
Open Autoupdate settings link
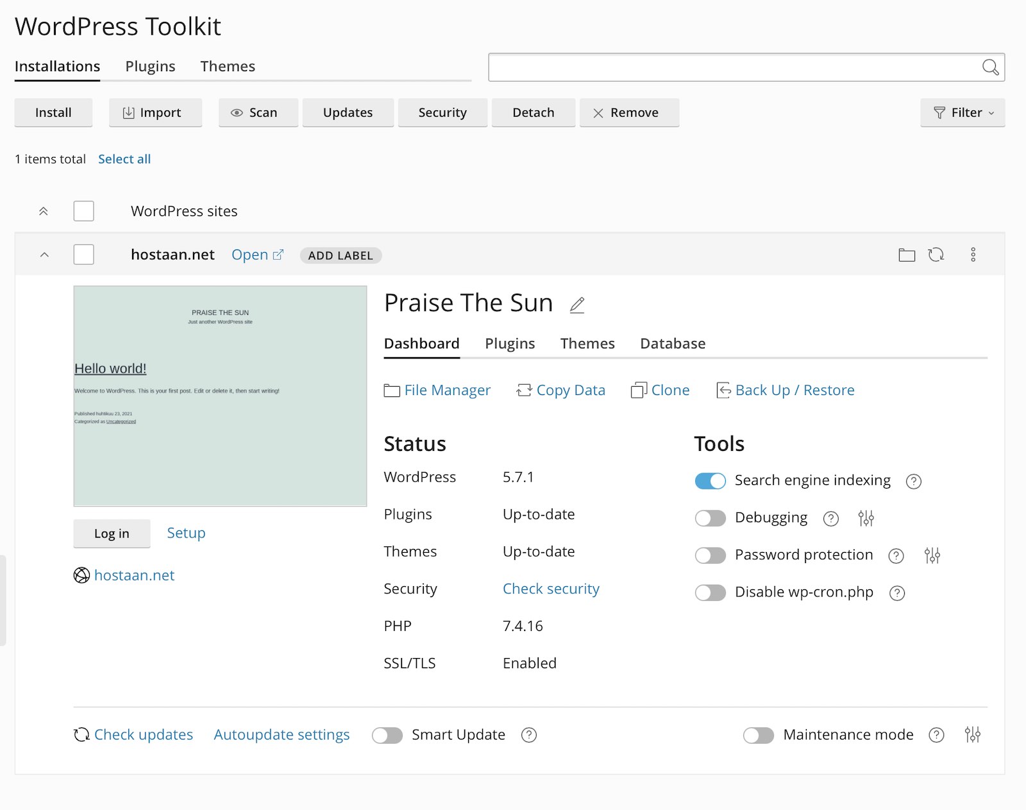282,734
